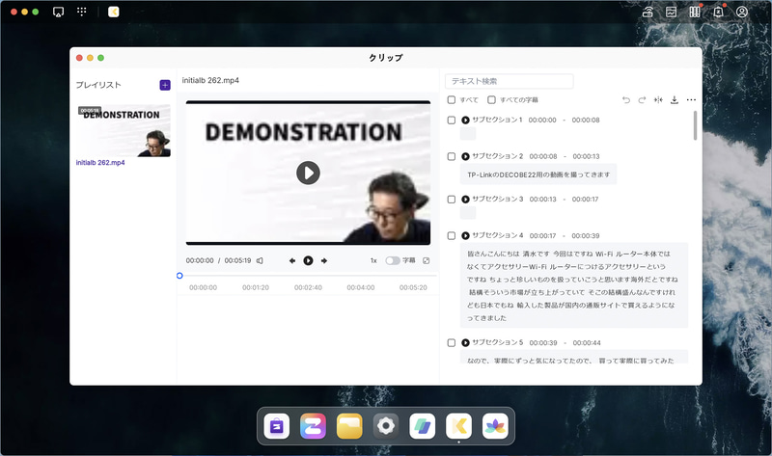Select the サブセクション 1 checkbox
The height and width of the screenshot is (456, 772).
point(451,121)
